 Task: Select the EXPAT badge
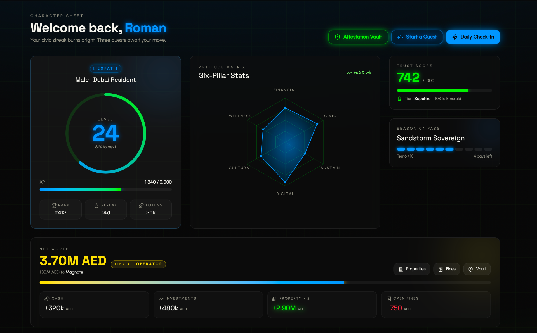[106, 68]
